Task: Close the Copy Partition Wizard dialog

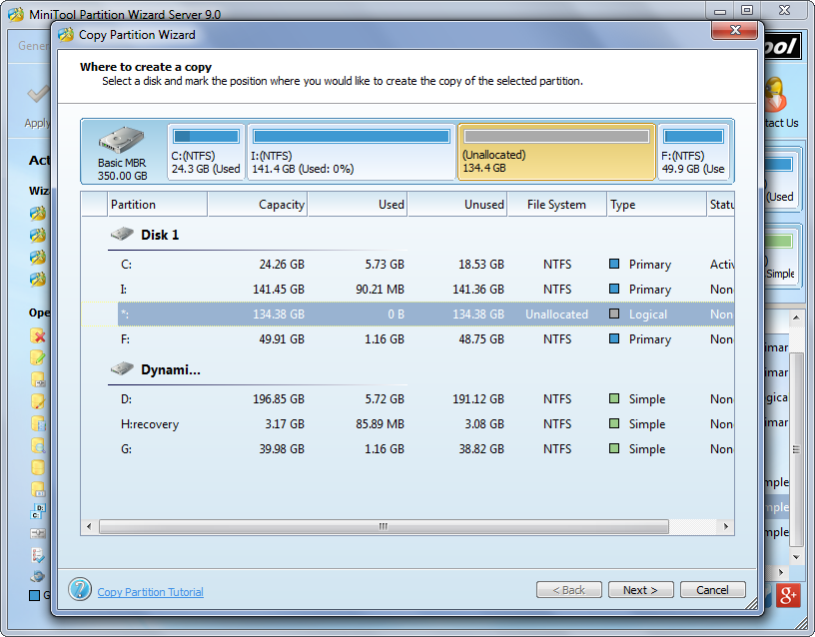Action: [x=734, y=30]
